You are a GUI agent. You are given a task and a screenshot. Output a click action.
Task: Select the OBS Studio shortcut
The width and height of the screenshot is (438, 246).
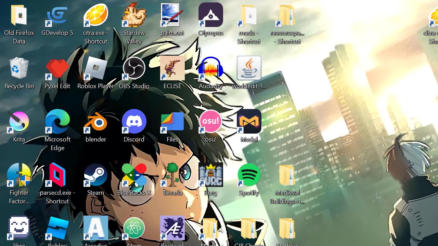(134, 69)
